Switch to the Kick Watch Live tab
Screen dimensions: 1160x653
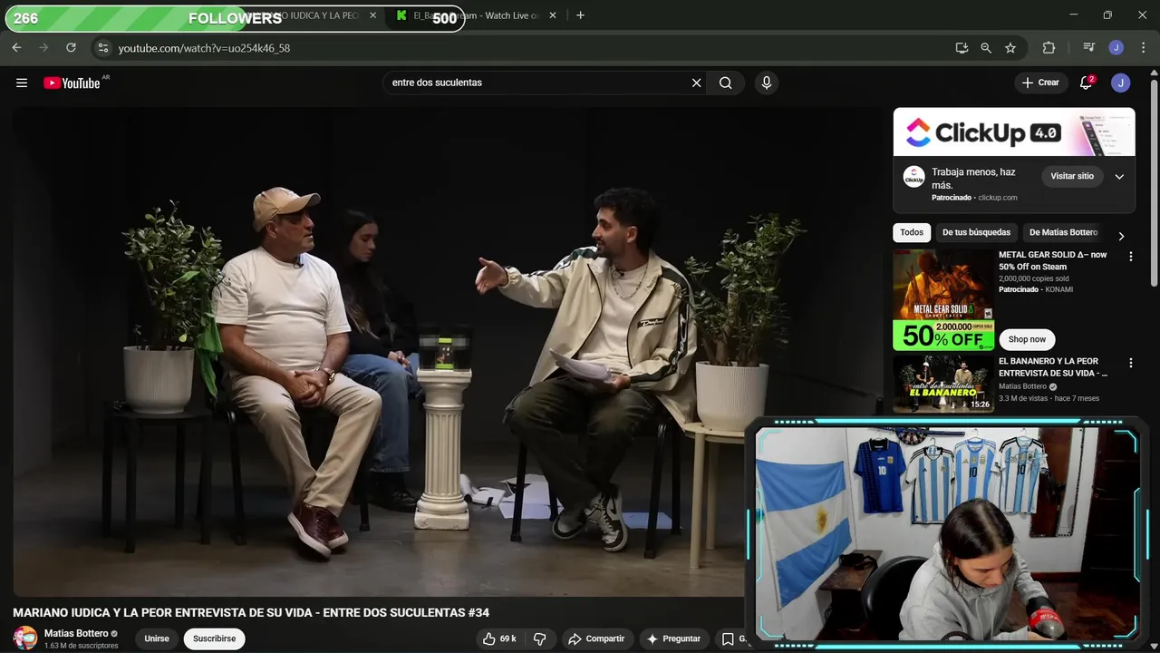(x=476, y=15)
